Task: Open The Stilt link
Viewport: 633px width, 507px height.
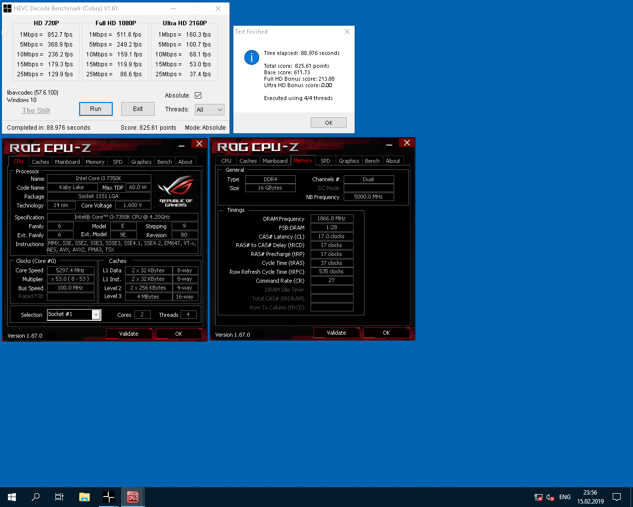Action: [x=36, y=110]
